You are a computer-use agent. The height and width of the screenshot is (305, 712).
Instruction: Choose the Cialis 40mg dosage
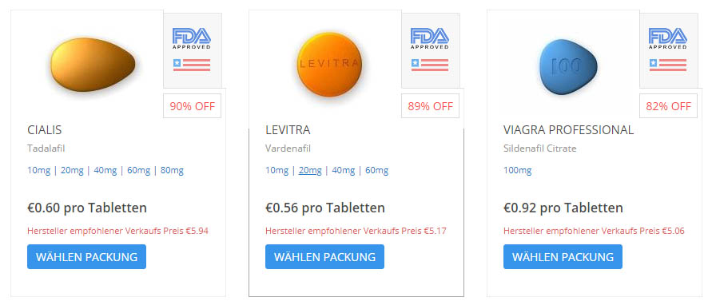(x=105, y=171)
